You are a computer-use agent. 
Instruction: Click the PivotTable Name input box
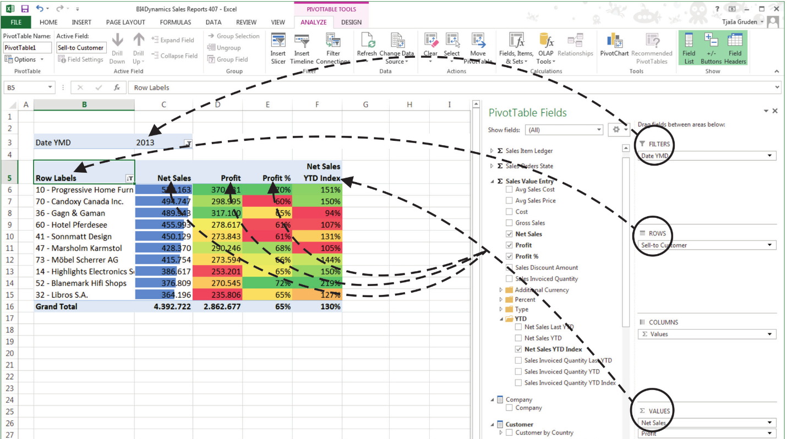pyautogui.click(x=27, y=48)
